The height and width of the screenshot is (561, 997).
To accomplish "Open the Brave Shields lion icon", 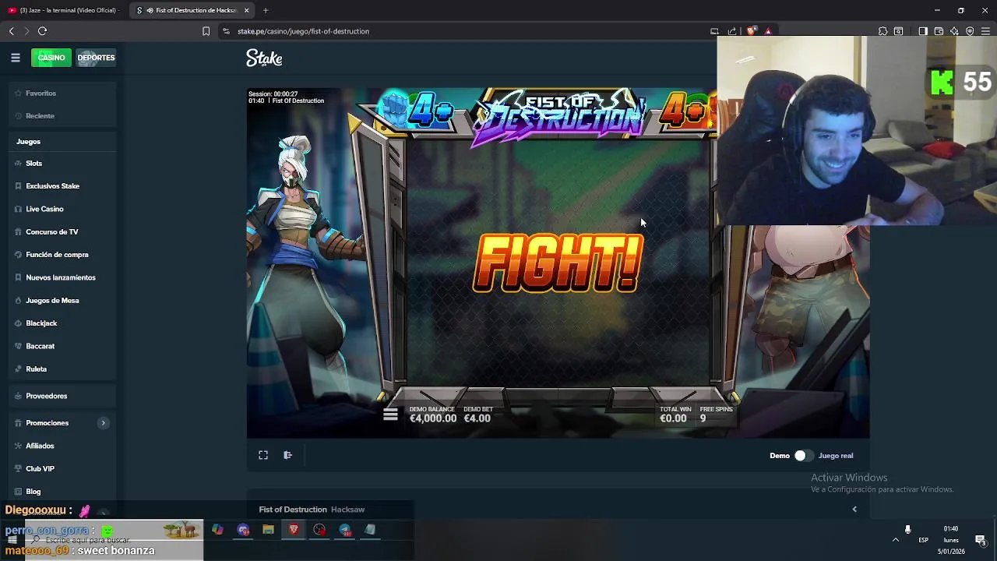I will click(751, 31).
